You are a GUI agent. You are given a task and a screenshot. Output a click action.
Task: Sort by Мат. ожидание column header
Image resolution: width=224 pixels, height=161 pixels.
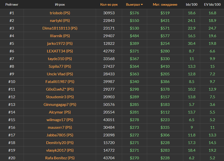[165, 4]
